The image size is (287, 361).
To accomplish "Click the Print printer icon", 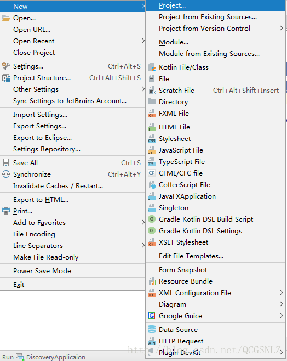I will pyautogui.click(x=6, y=211).
